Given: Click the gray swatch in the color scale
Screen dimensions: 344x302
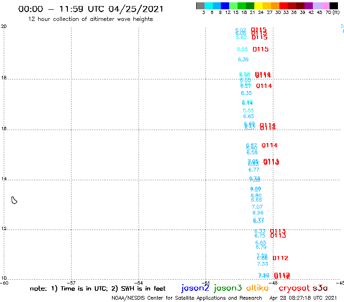Looking at the screenshot, I should click(x=200, y=6).
